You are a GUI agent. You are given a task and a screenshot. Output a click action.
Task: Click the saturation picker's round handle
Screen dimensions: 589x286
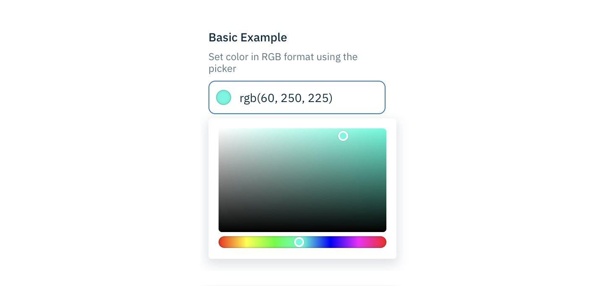click(x=343, y=136)
